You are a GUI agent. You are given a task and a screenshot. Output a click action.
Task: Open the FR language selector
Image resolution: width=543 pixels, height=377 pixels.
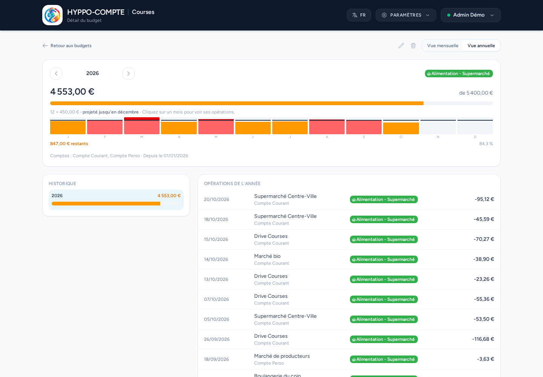coord(359,15)
